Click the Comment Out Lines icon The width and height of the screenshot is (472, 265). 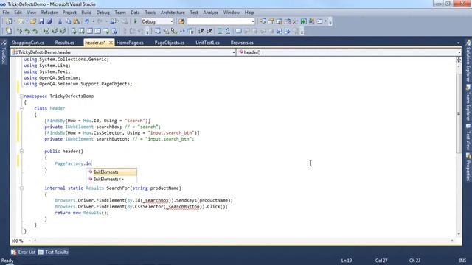220,31
